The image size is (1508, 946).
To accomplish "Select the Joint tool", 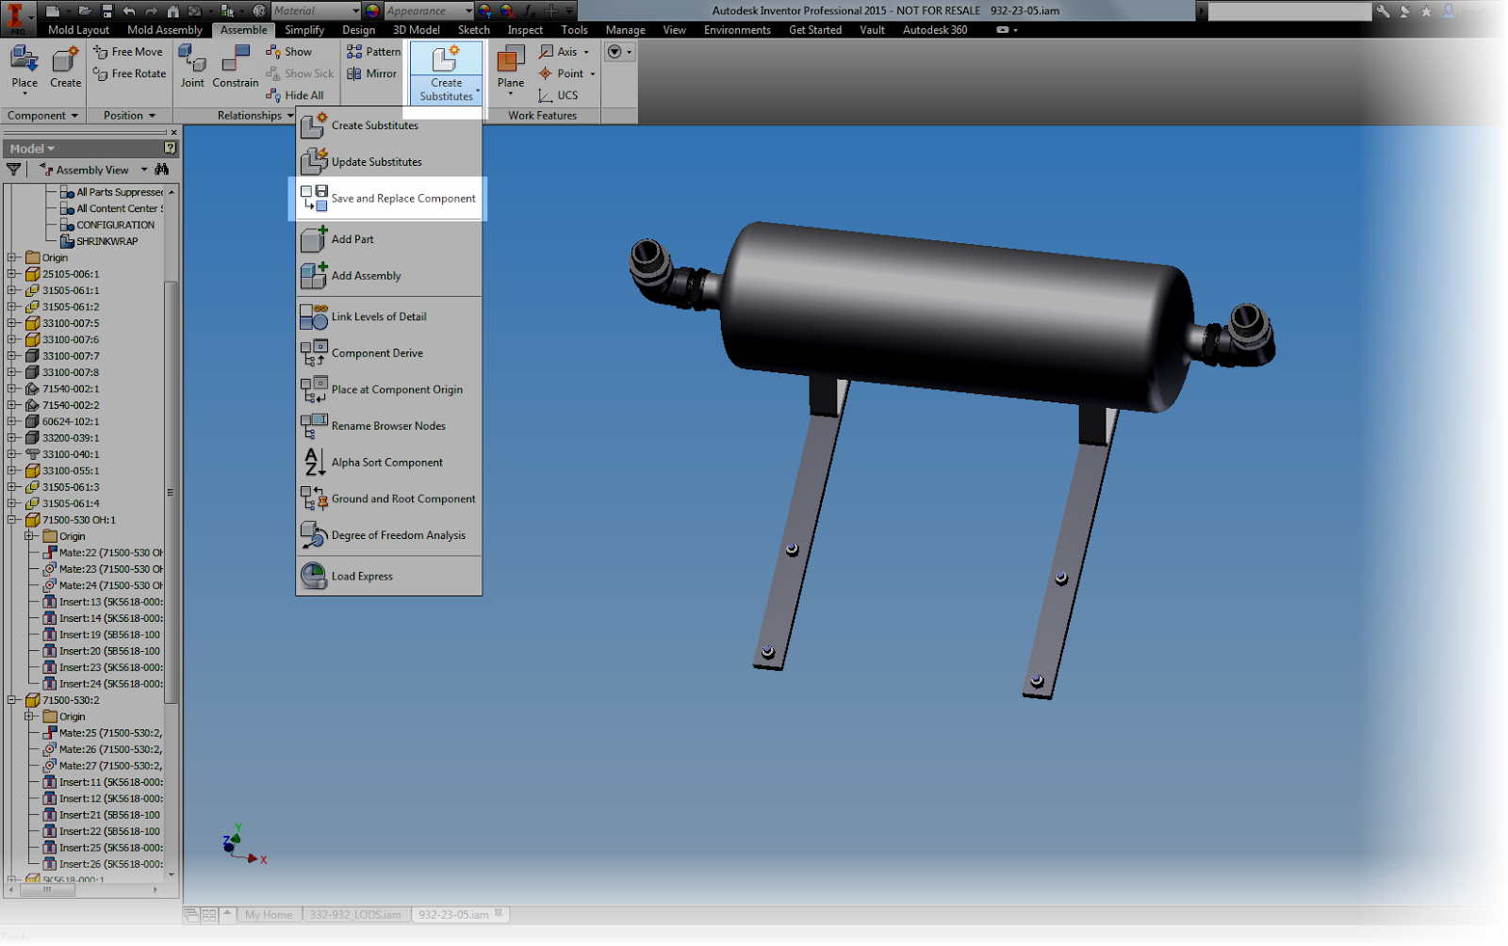I will (191, 66).
